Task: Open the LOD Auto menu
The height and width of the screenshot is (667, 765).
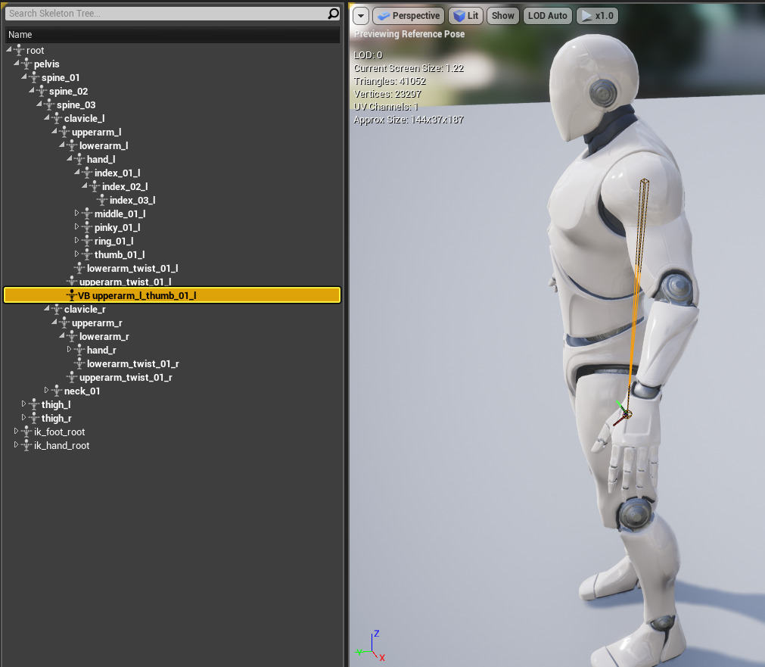Action: tap(547, 16)
